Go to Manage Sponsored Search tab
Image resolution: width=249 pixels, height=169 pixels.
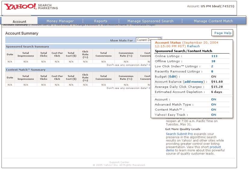pyautogui.click(x=150, y=21)
